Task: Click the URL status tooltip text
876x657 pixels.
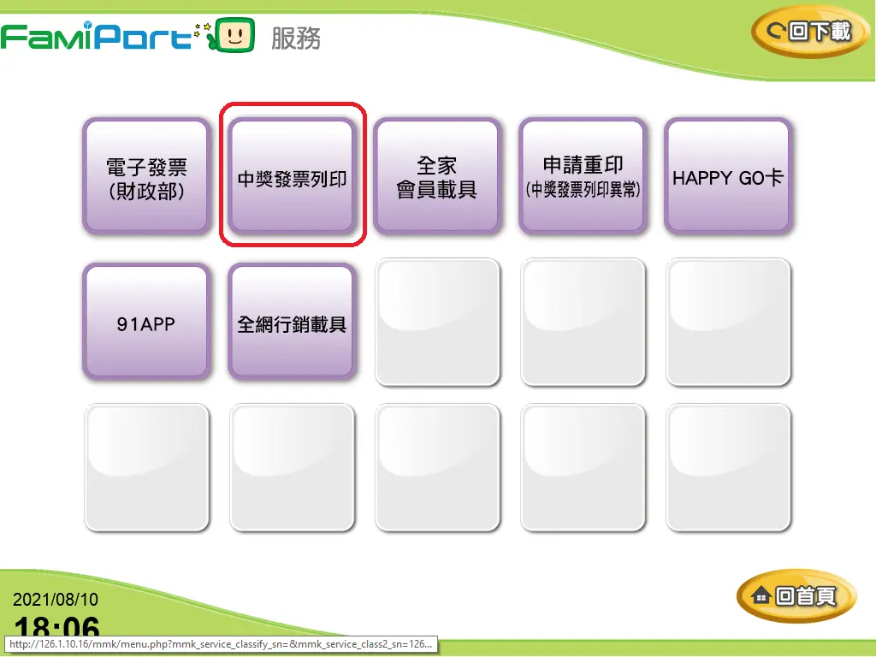Action: pos(221,644)
